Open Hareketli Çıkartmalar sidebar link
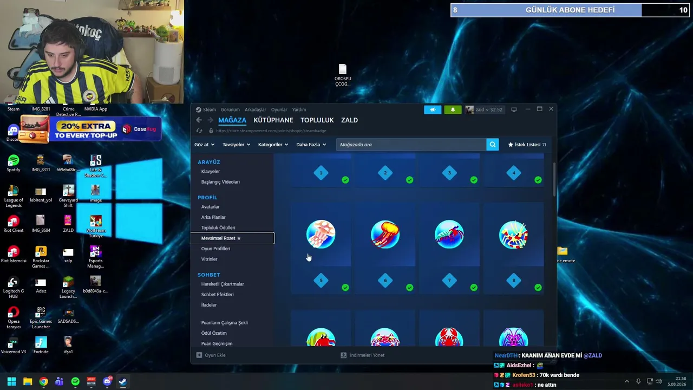 point(223,284)
